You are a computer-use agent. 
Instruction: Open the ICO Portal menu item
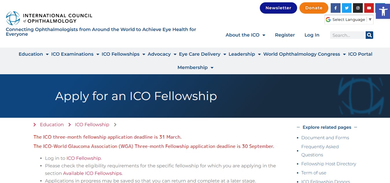[360, 54]
